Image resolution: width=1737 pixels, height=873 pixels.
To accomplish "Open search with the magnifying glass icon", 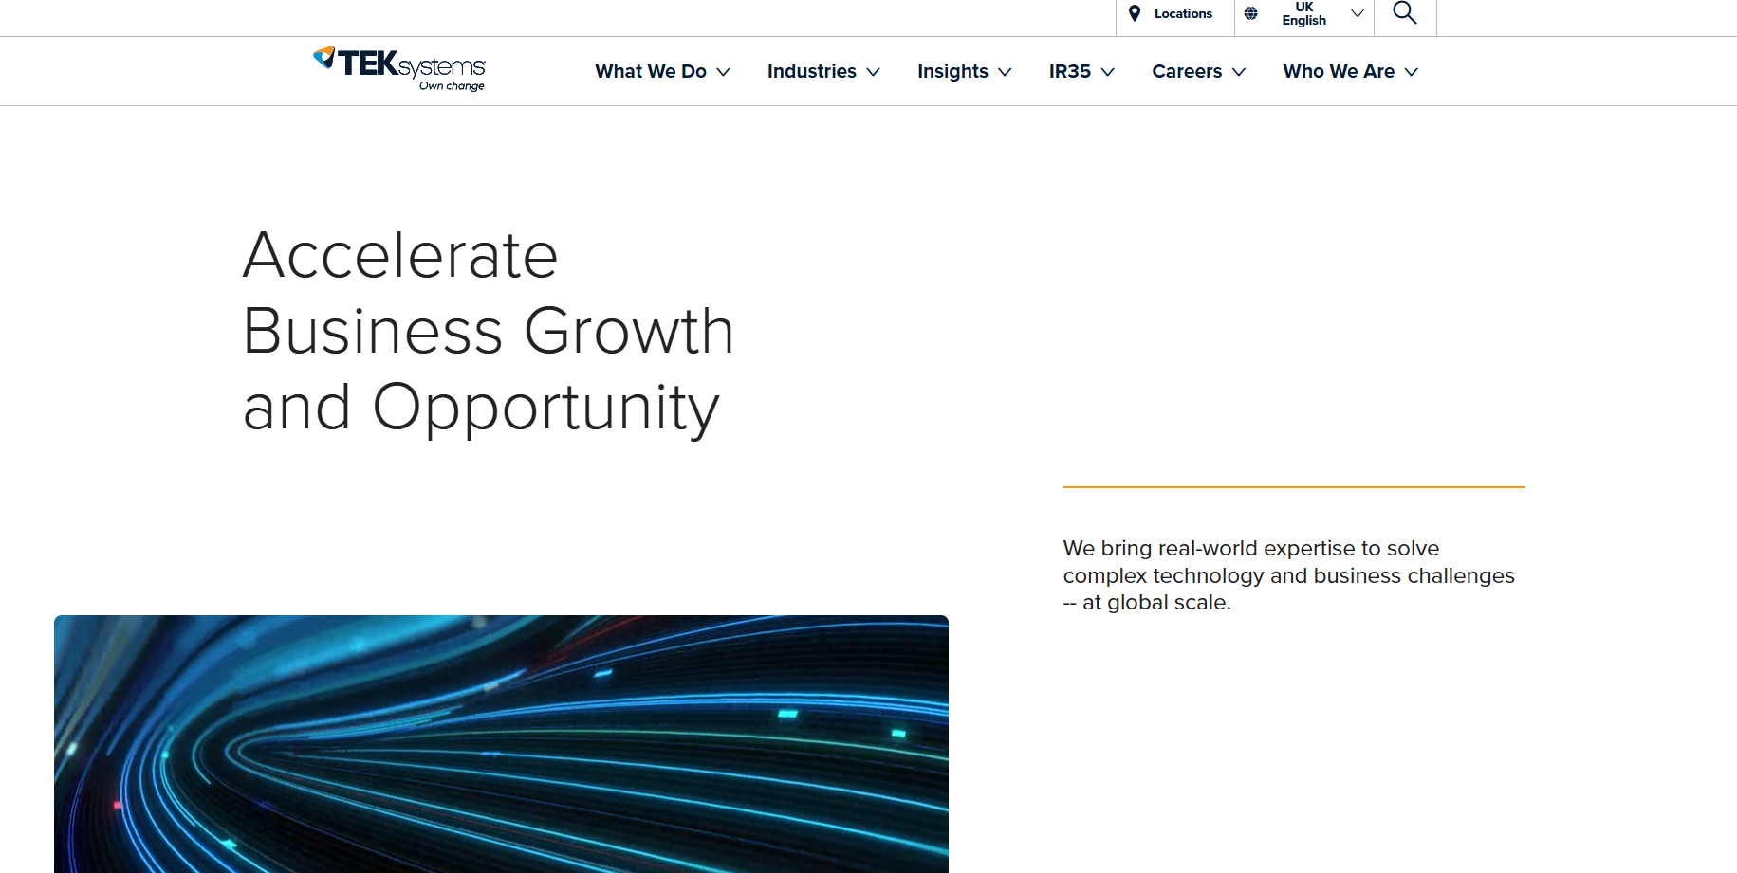I will 1405,13.
